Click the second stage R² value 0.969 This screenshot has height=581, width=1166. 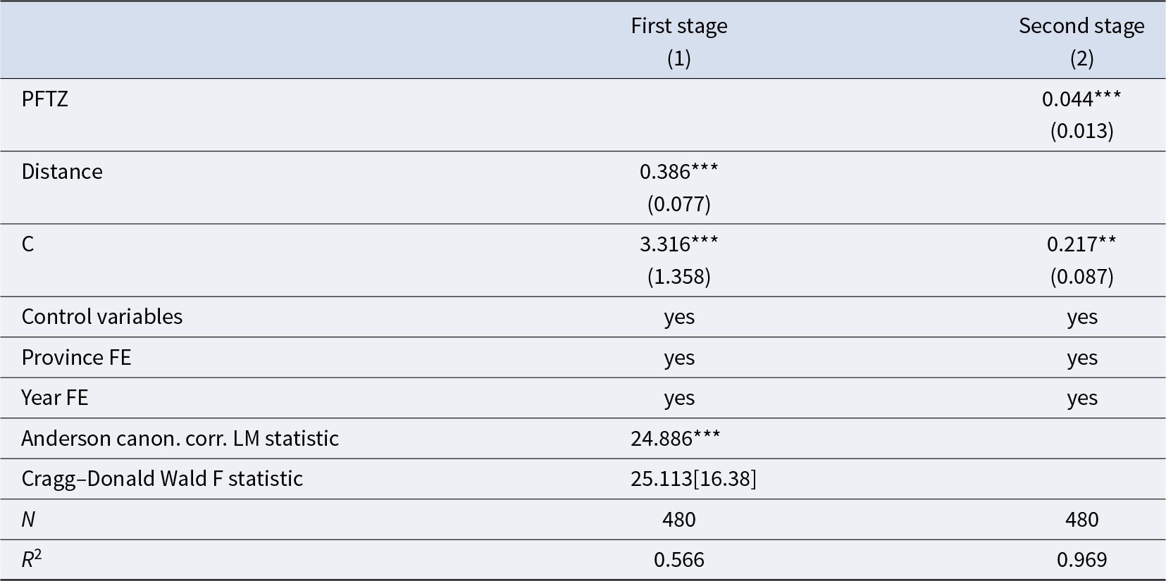1081,560
